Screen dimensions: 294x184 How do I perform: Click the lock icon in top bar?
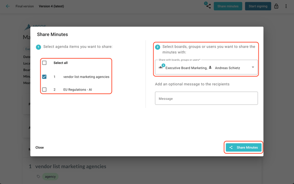[276, 6]
